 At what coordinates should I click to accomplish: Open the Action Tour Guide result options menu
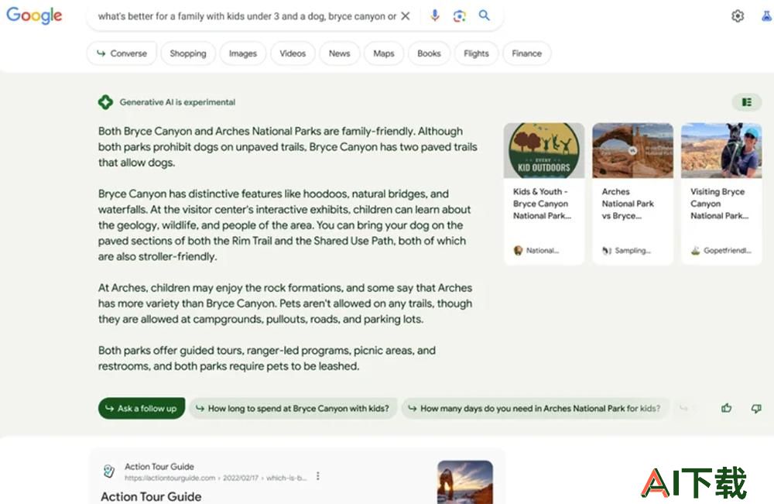tap(318, 476)
